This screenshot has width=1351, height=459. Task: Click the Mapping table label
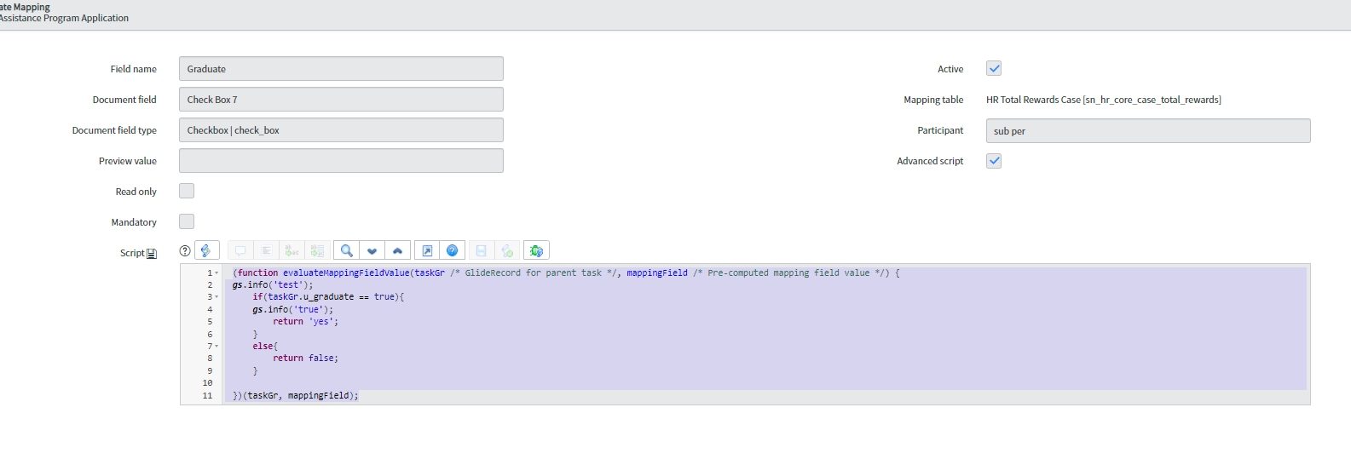tap(933, 100)
